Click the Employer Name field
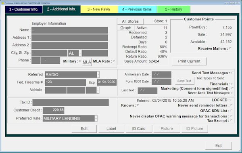The width and height of the screenshot is (242, 153). click(70, 30)
